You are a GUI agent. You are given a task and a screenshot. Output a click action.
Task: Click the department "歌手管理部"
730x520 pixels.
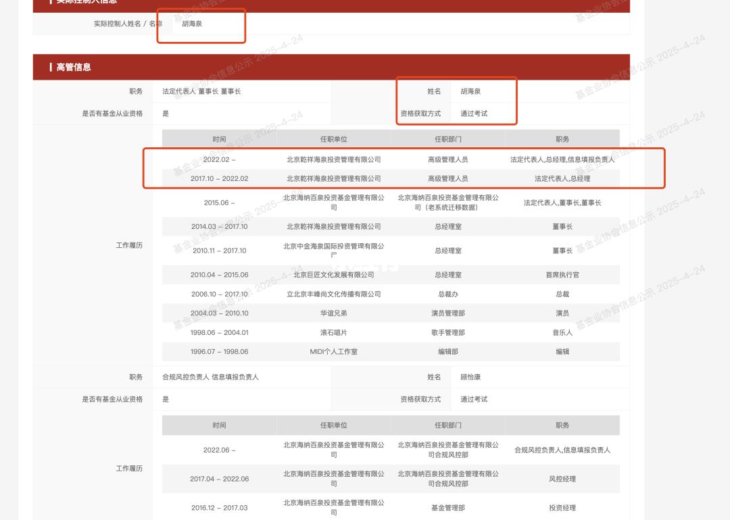coord(448,333)
